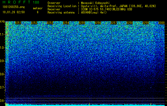
Task: Select the observer name Masayuki Kobayashi
Action: [95, 3]
